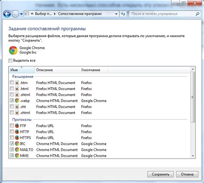Click the Firefox icon of HTTP row
This screenshot has height=183, width=204.
(17, 132)
